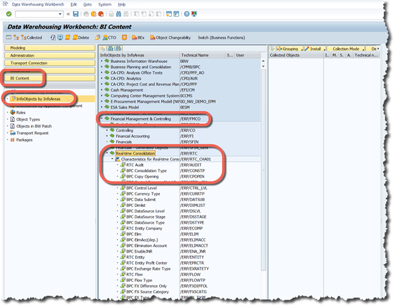The image size is (394, 306).
Task: Click the Save icon in toolbar
Action: click(76, 13)
